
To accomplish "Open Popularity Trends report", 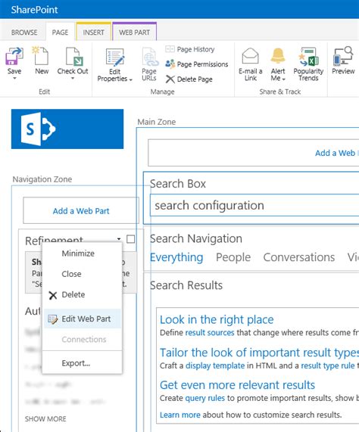I will point(308,57).
